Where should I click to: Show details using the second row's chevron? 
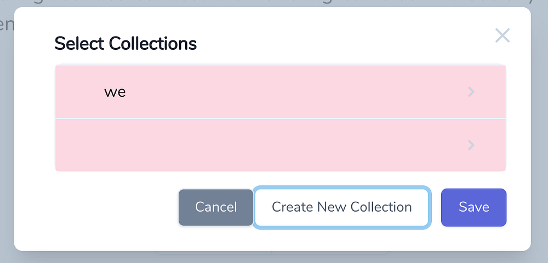471,145
